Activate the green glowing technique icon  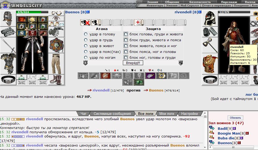[139, 82]
